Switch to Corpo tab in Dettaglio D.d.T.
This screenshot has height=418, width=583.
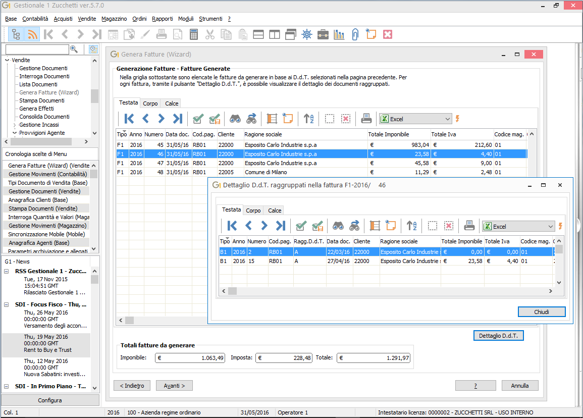tap(253, 211)
